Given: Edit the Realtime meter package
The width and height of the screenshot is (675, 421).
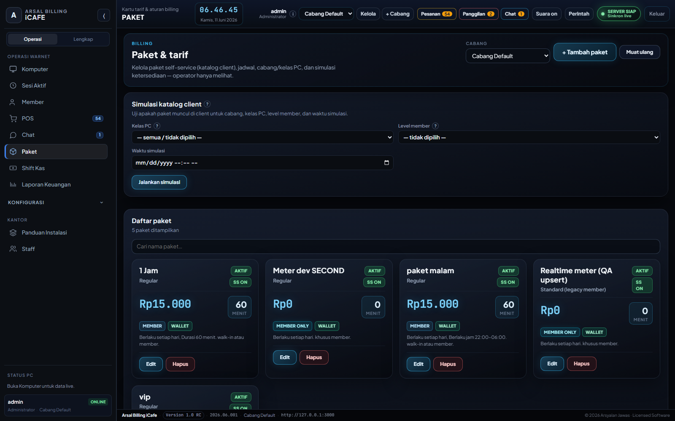Looking at the screenshot, I should coord(552,364).
